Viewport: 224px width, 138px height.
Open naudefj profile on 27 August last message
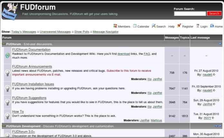[x=208, y=75]
